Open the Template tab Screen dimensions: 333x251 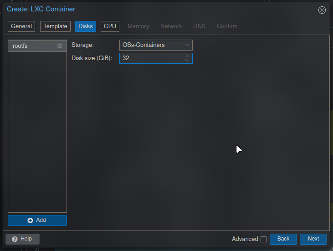55,26
